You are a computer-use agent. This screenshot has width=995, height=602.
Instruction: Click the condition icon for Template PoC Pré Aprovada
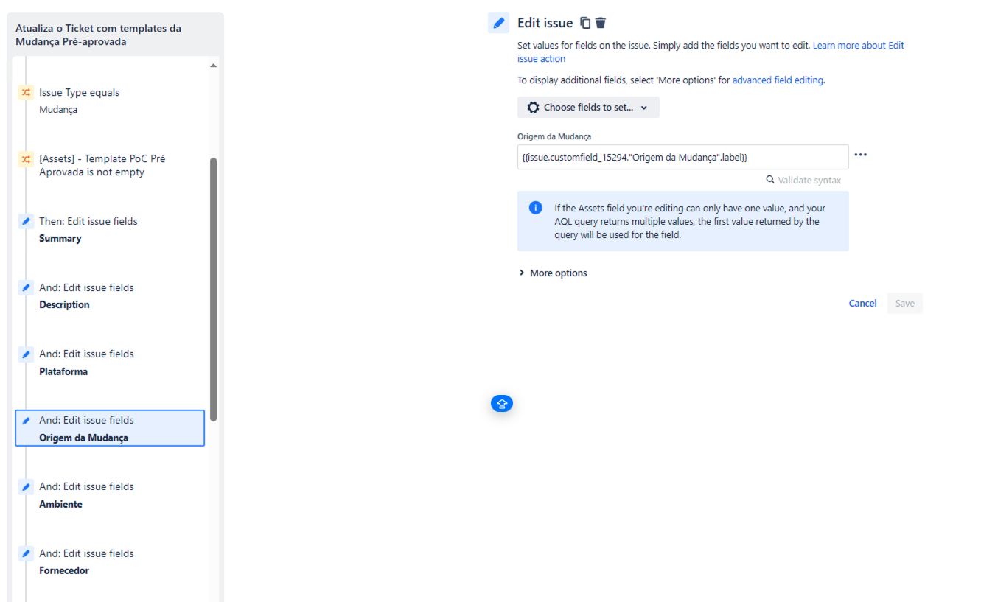[26, 159]
